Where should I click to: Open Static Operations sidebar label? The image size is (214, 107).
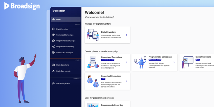pos(63,65)
